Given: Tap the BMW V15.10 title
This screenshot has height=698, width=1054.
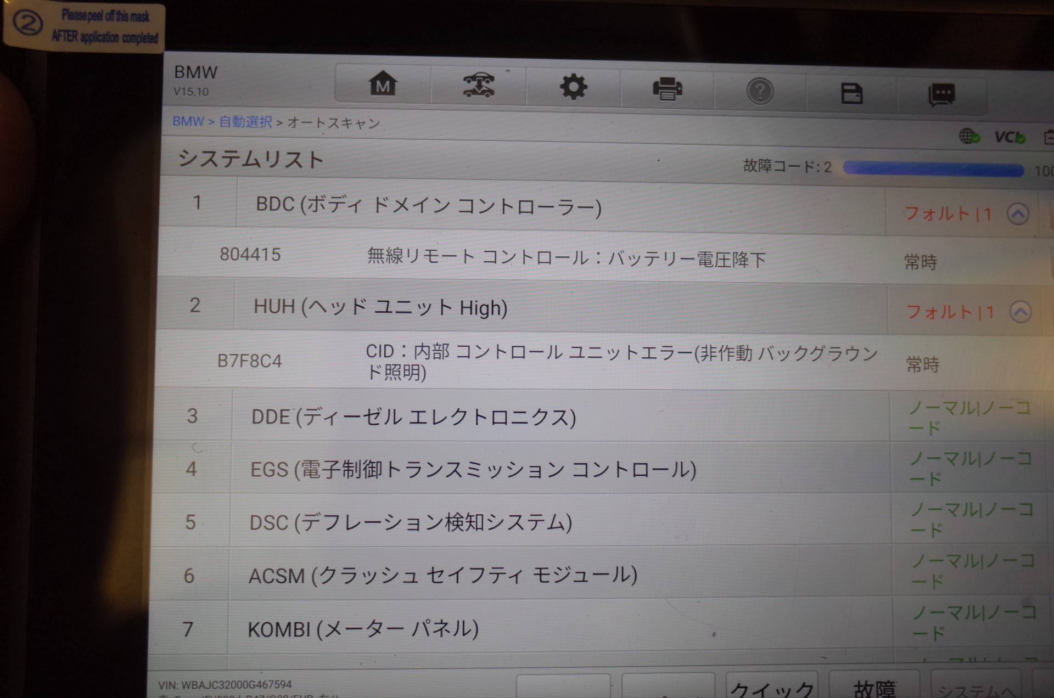Looking at the screenshot, I should click(195, 80).
